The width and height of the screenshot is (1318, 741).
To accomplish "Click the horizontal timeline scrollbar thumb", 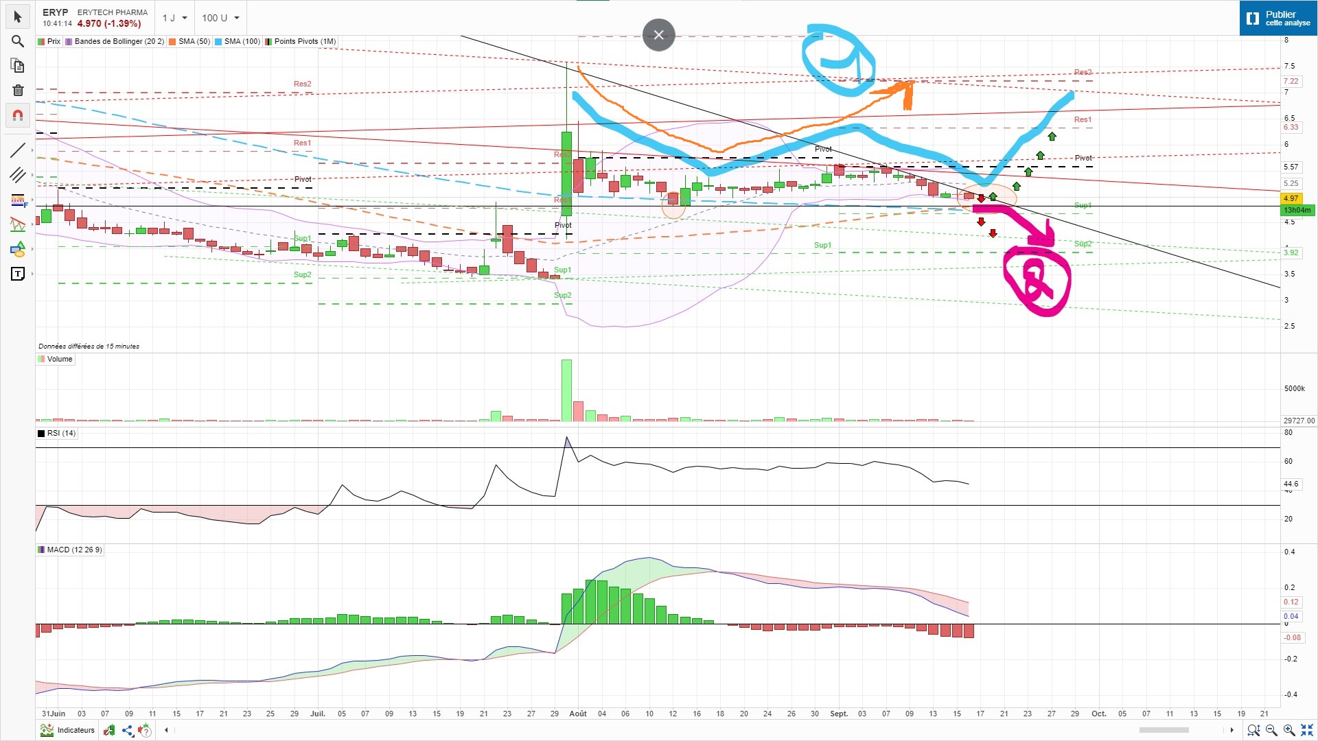I will (x=1164, y=730).
